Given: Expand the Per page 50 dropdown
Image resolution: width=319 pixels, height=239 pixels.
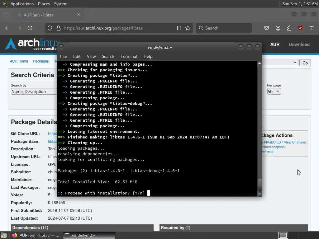Looking at the screenshot, I should tap(274, 91).
